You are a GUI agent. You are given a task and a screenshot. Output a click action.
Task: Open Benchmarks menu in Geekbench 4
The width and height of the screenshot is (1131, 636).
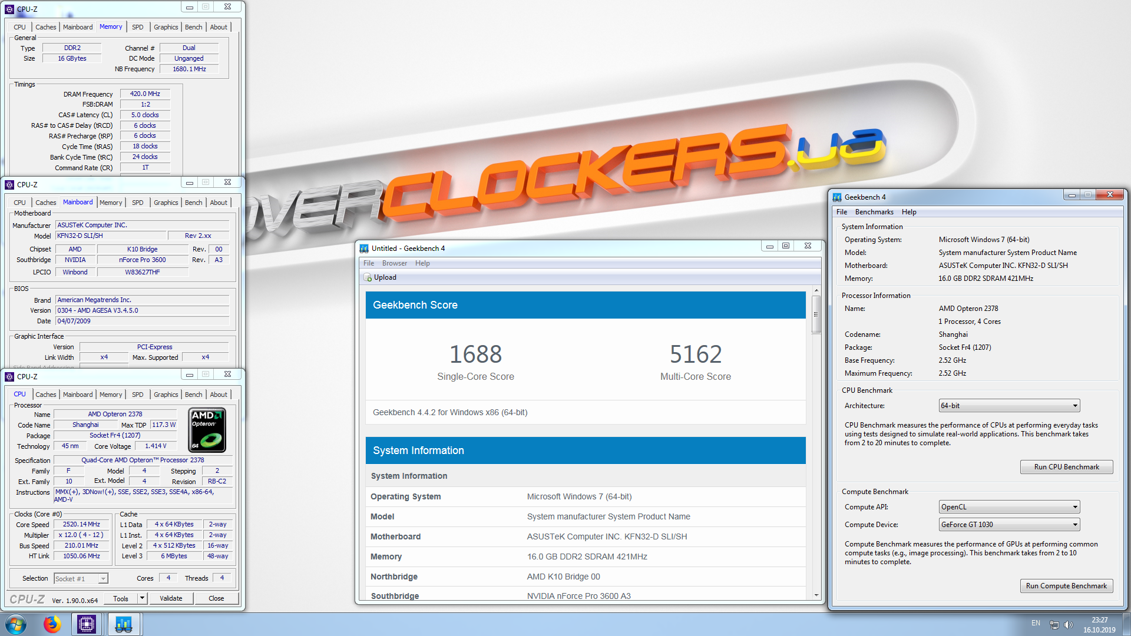[874, 212]
